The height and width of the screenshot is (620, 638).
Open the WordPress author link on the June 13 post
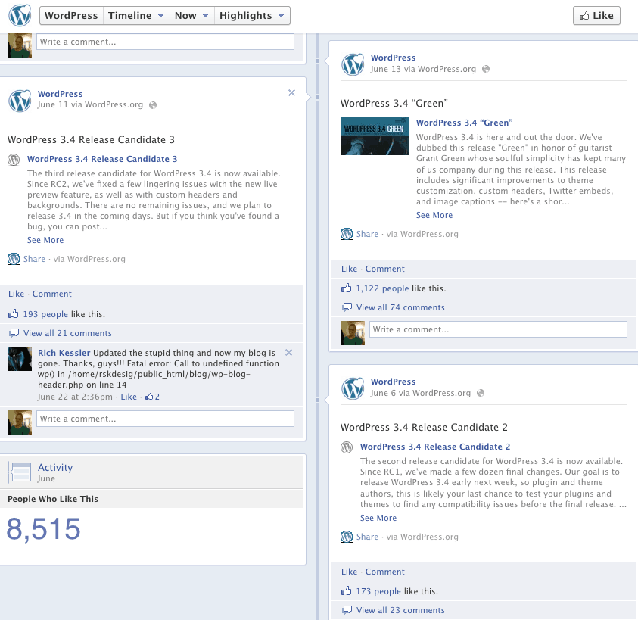(393, 58)
